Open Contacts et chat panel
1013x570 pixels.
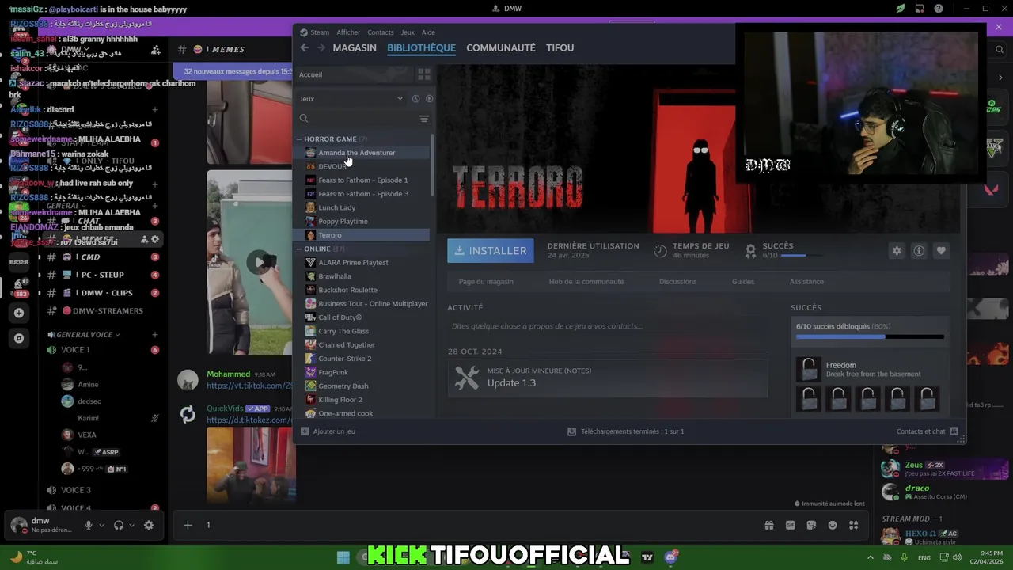click(927, 431)
